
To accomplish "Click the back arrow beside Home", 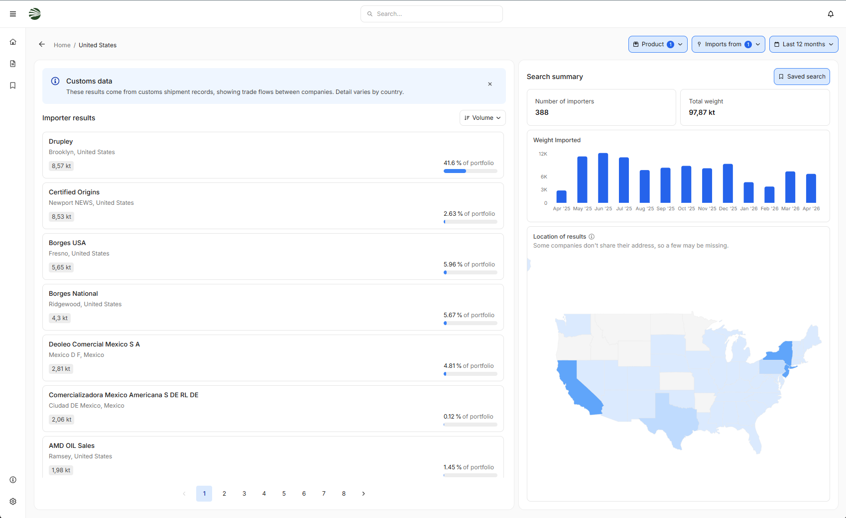I will point(42,44).
